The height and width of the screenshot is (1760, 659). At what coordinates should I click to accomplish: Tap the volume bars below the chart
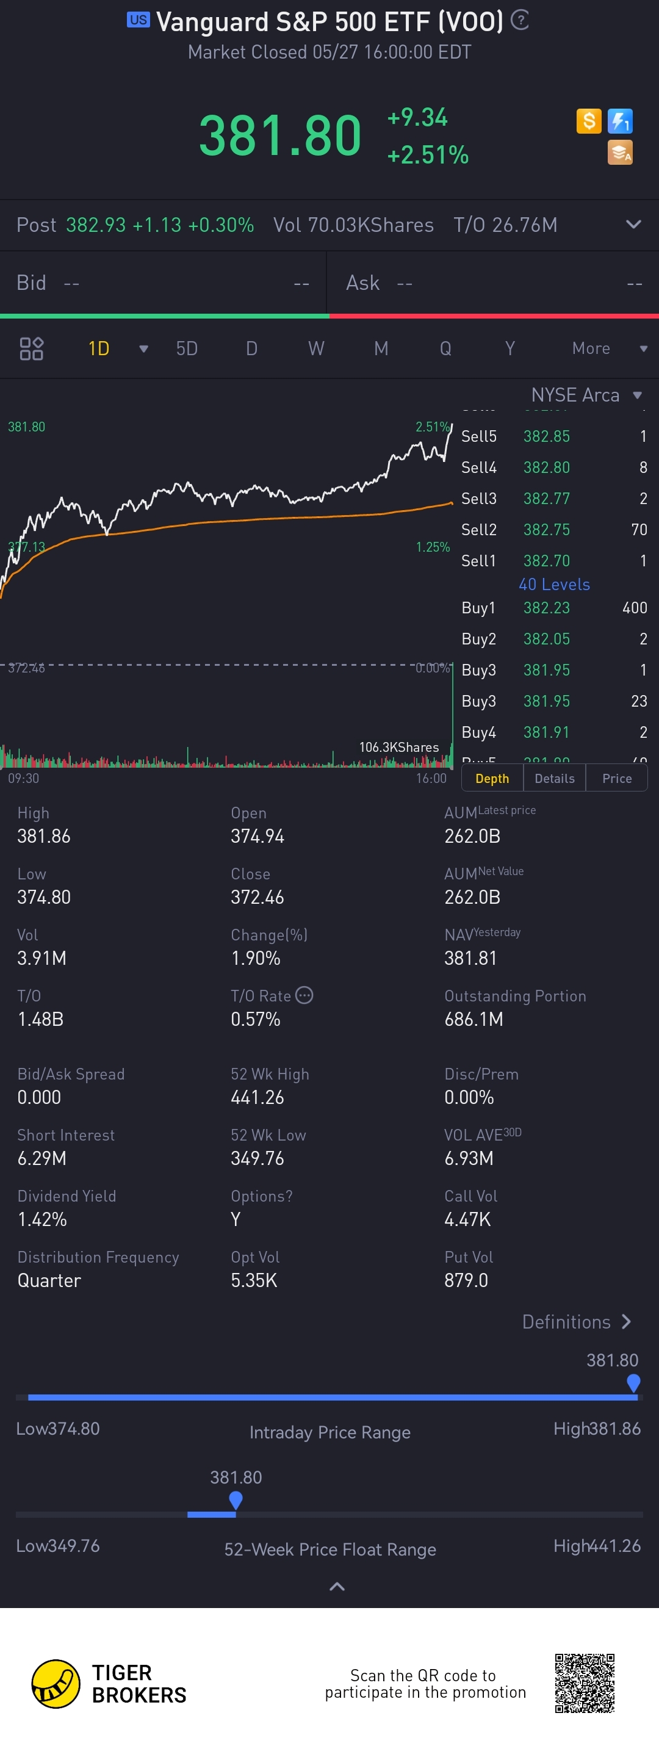226,757
